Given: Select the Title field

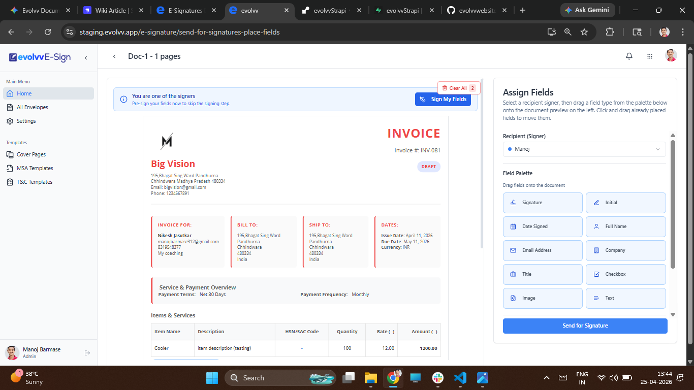Looking at the screenshot, I should point(543,274).
